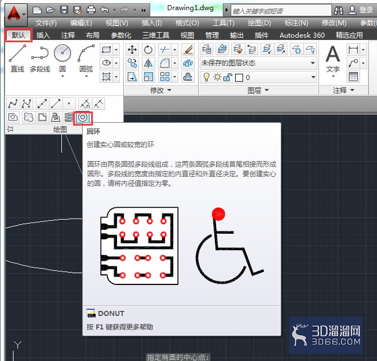Open the File (文件) menu

tap(46, 23)
